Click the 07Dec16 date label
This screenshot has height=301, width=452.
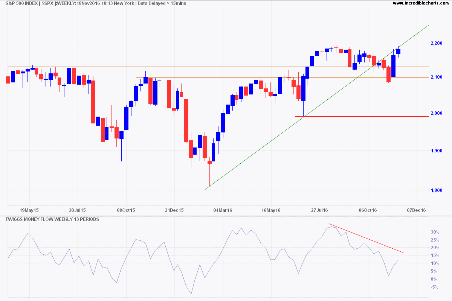click(x=416, y=210)
